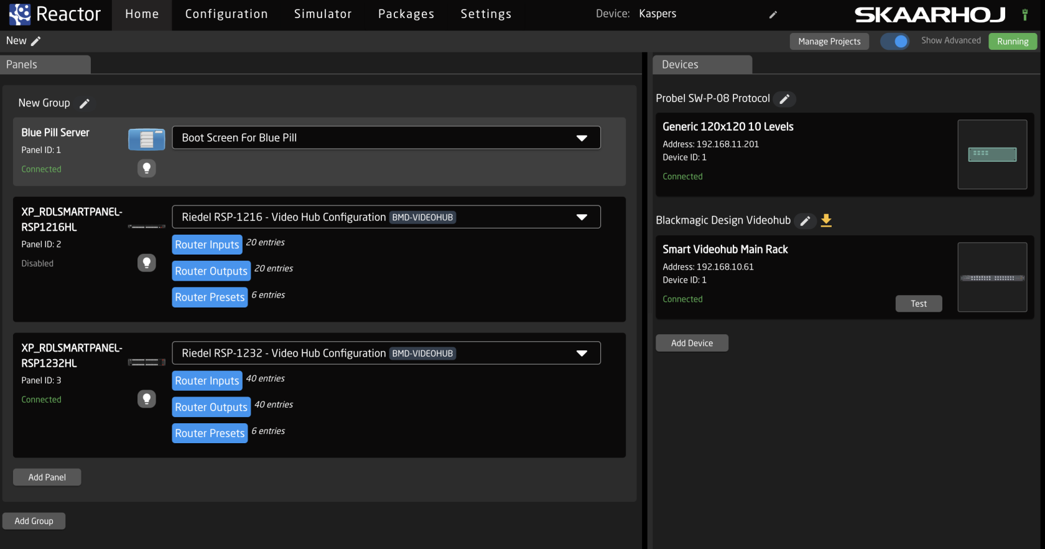Click the Blue Pill Server name

[55, 133]
